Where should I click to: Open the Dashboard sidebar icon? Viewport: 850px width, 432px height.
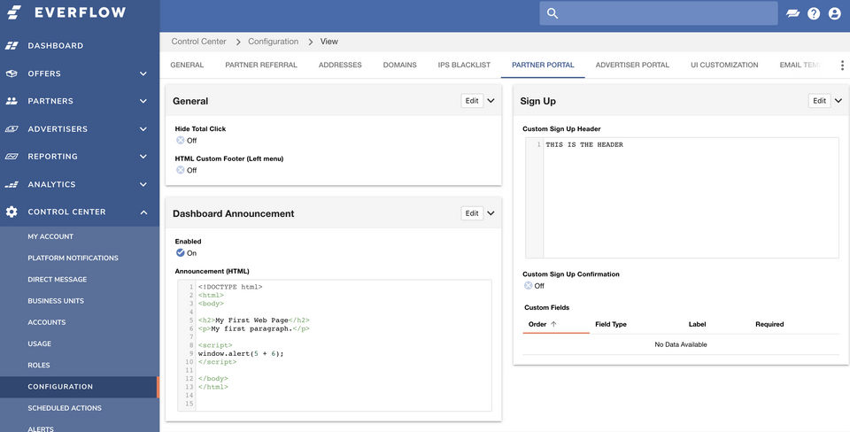pos(12,45)
